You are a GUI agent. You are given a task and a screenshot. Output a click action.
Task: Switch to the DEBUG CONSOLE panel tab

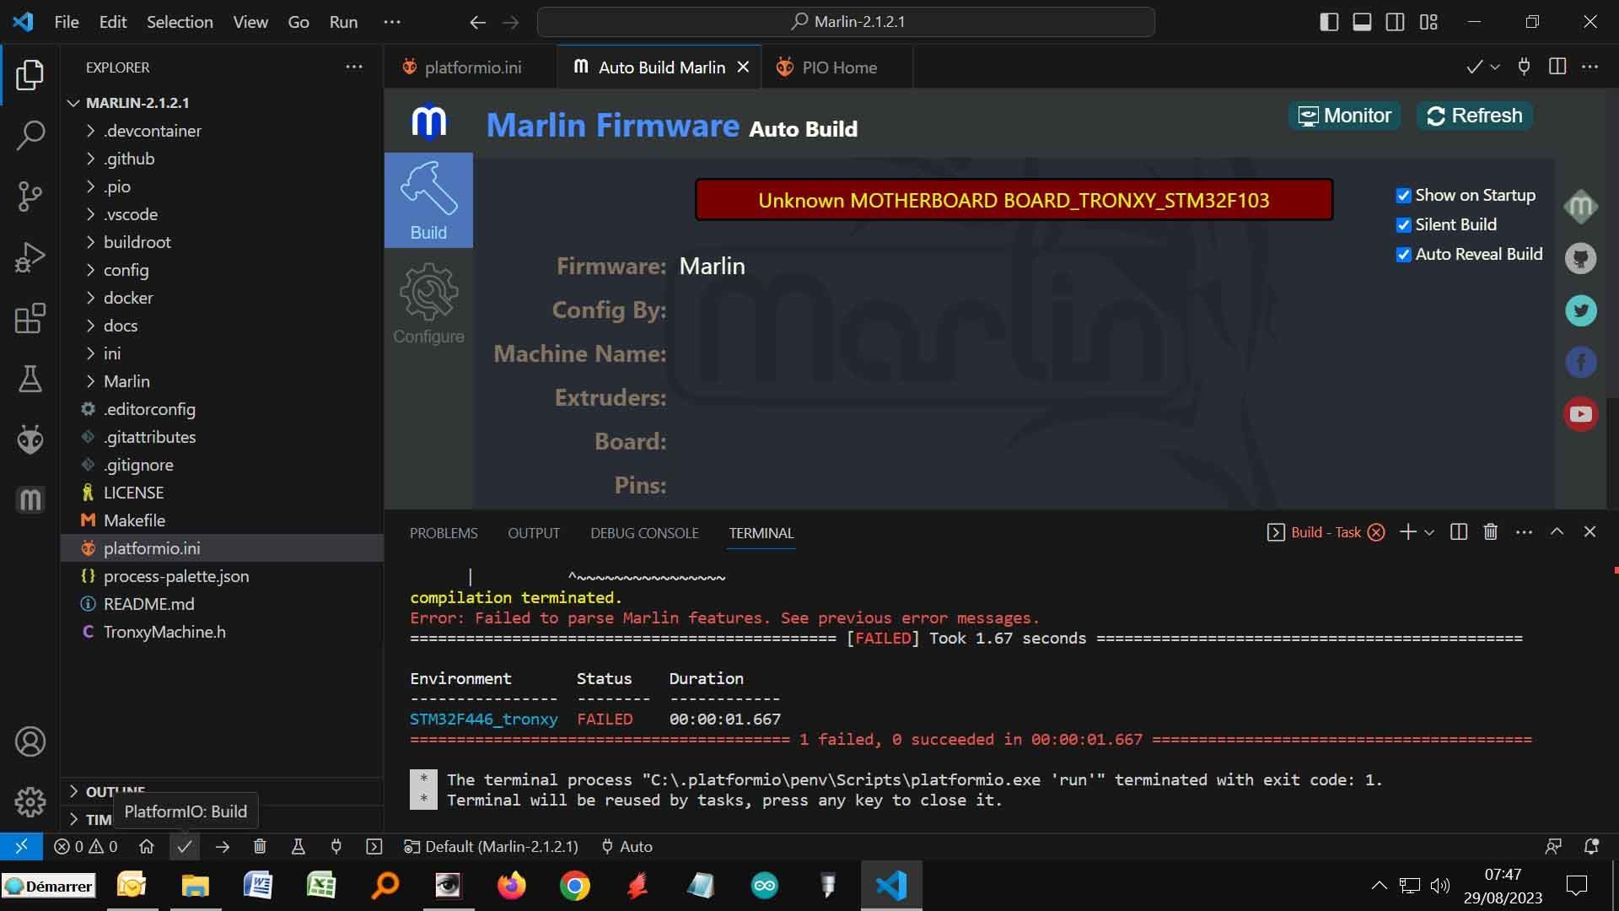(x=644, y=533)
